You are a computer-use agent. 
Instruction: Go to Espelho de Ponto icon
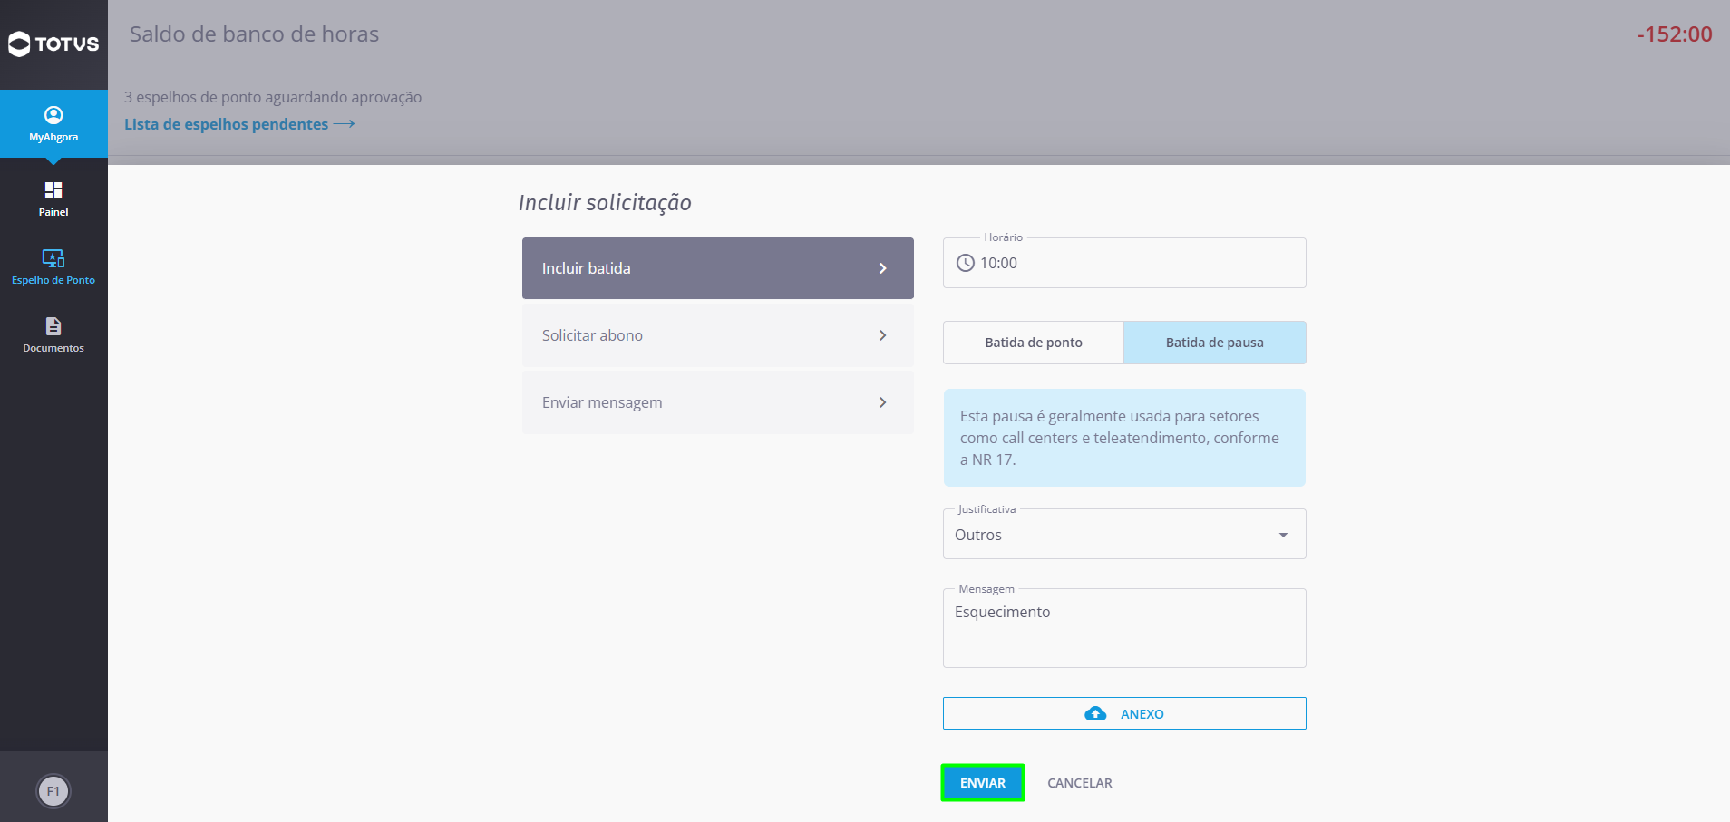coord(53,258)
